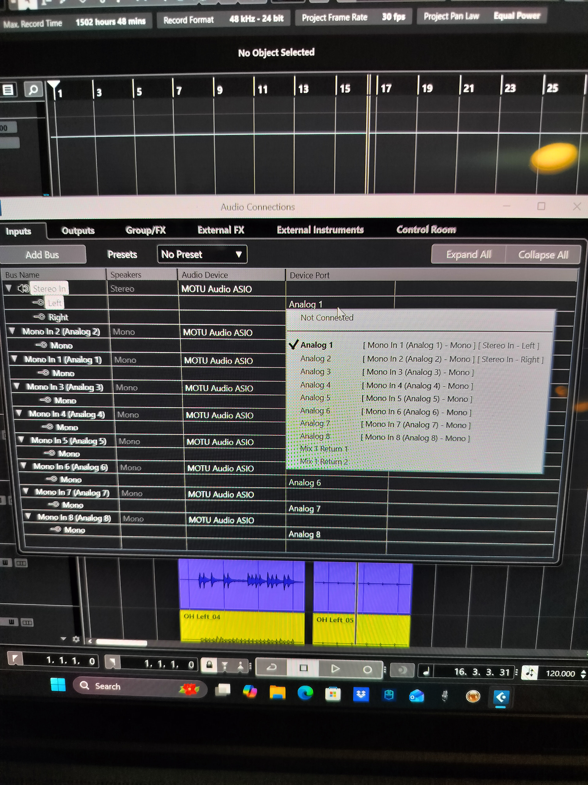This screenshot has height=785, width=588.
Task: Switch to the Outputs tab
Action: coord(78,231)
